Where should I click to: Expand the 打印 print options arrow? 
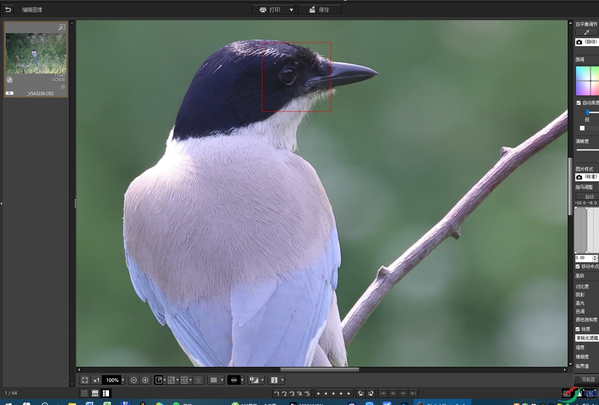[x=291, y=10]
